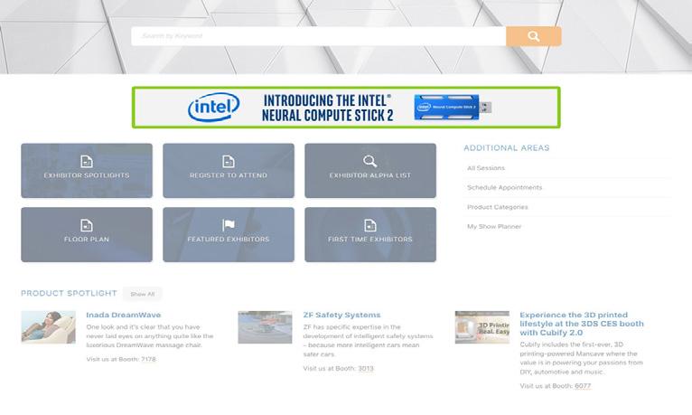
Task: Click the document icon on Exhibitor Spotlights
Action: (87, 162)
